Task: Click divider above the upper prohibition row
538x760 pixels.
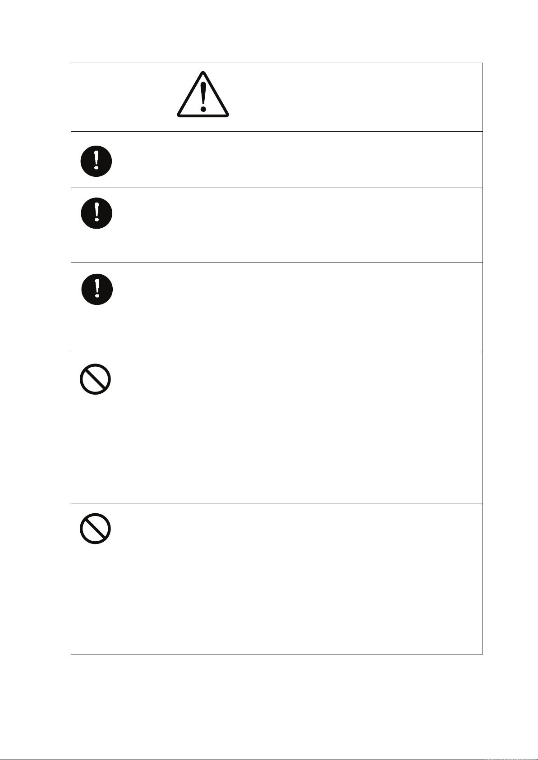Action: click(x=277, y=352)
